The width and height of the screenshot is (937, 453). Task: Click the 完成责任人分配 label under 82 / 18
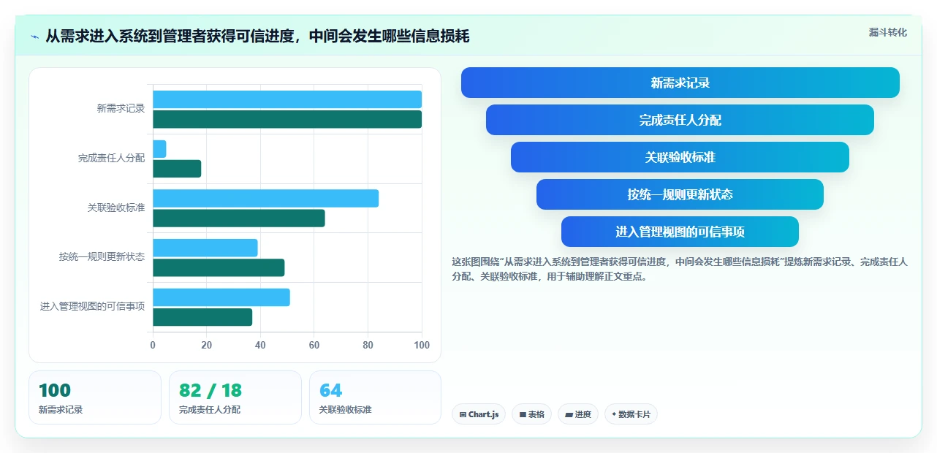pos(210,410)
